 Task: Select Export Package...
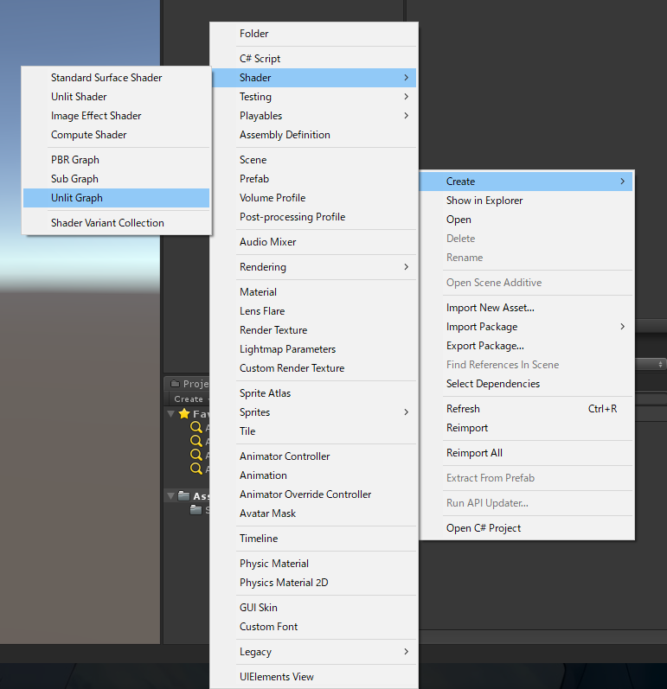click(x=527, y=346)
